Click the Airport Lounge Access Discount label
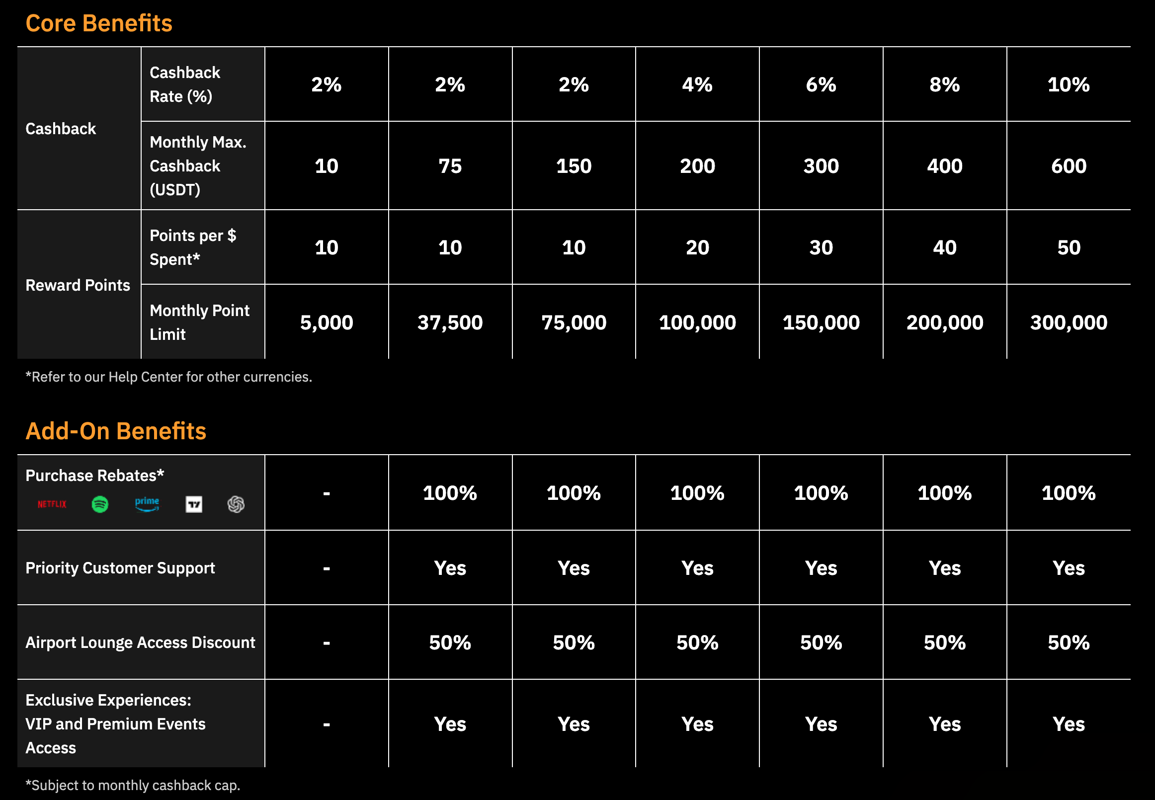1155x800 pixels. click(140, 642)
